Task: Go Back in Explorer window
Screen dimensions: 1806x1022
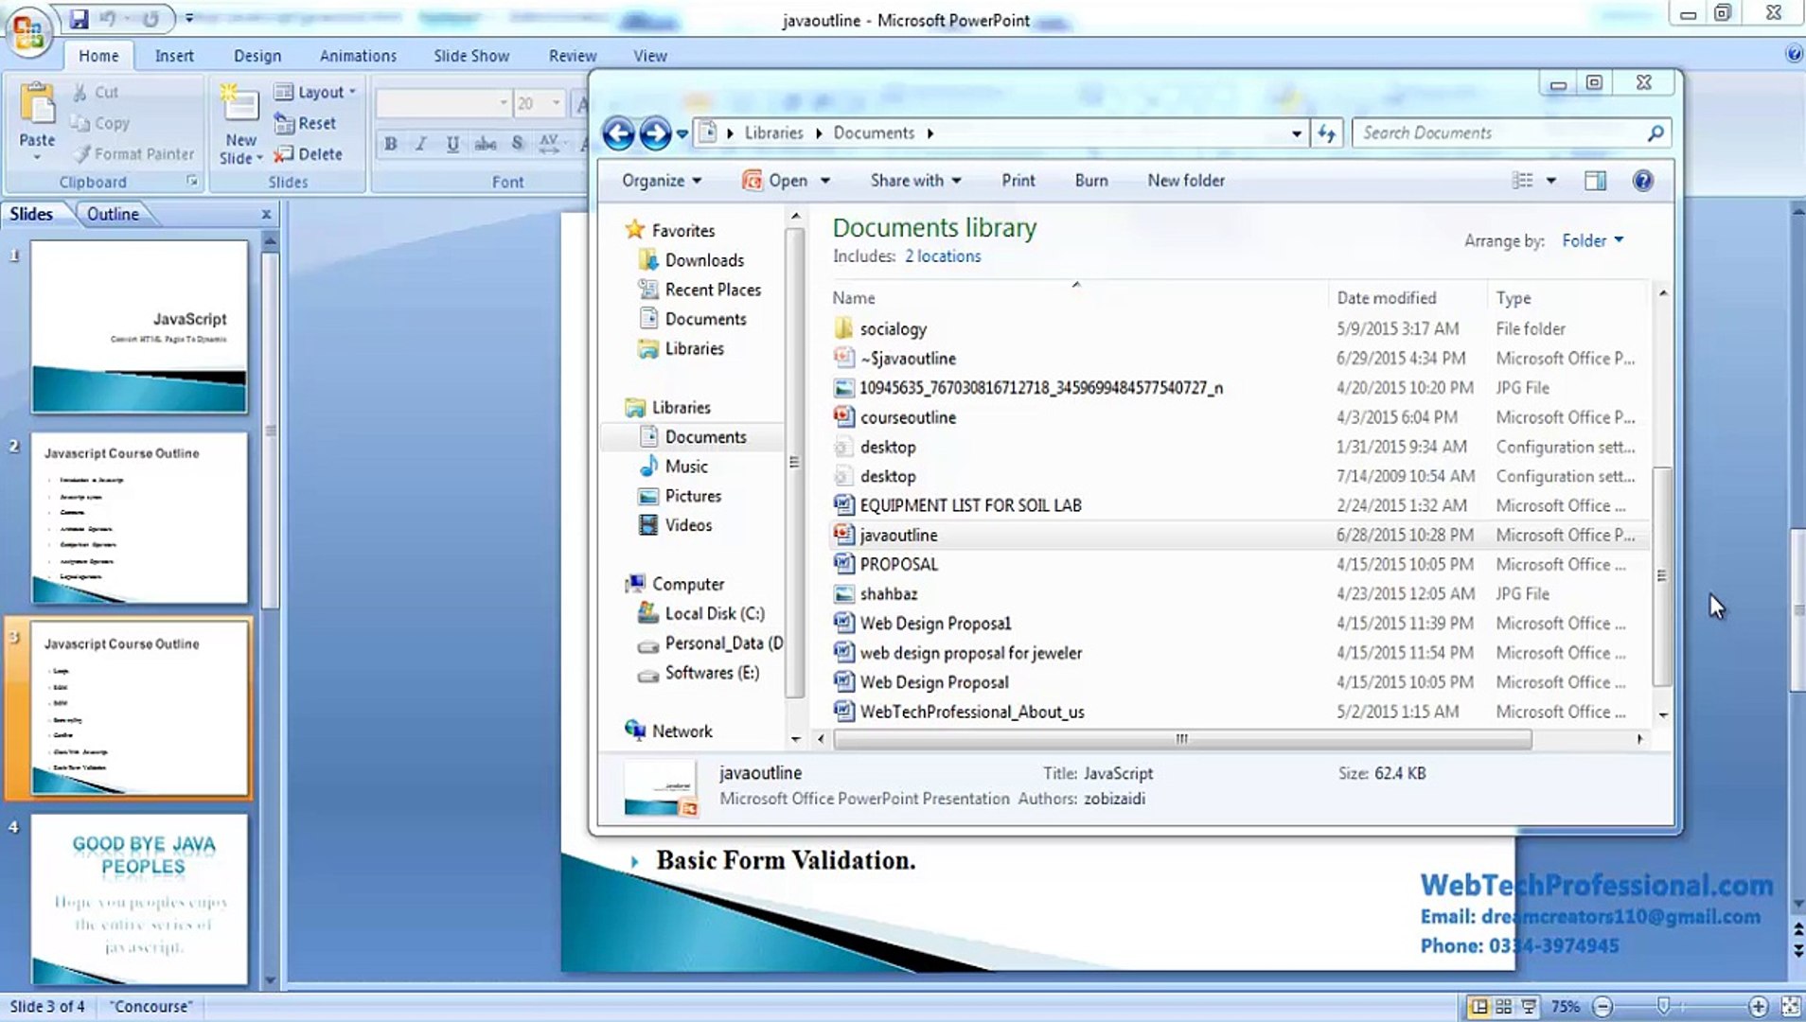Action: 619,133
